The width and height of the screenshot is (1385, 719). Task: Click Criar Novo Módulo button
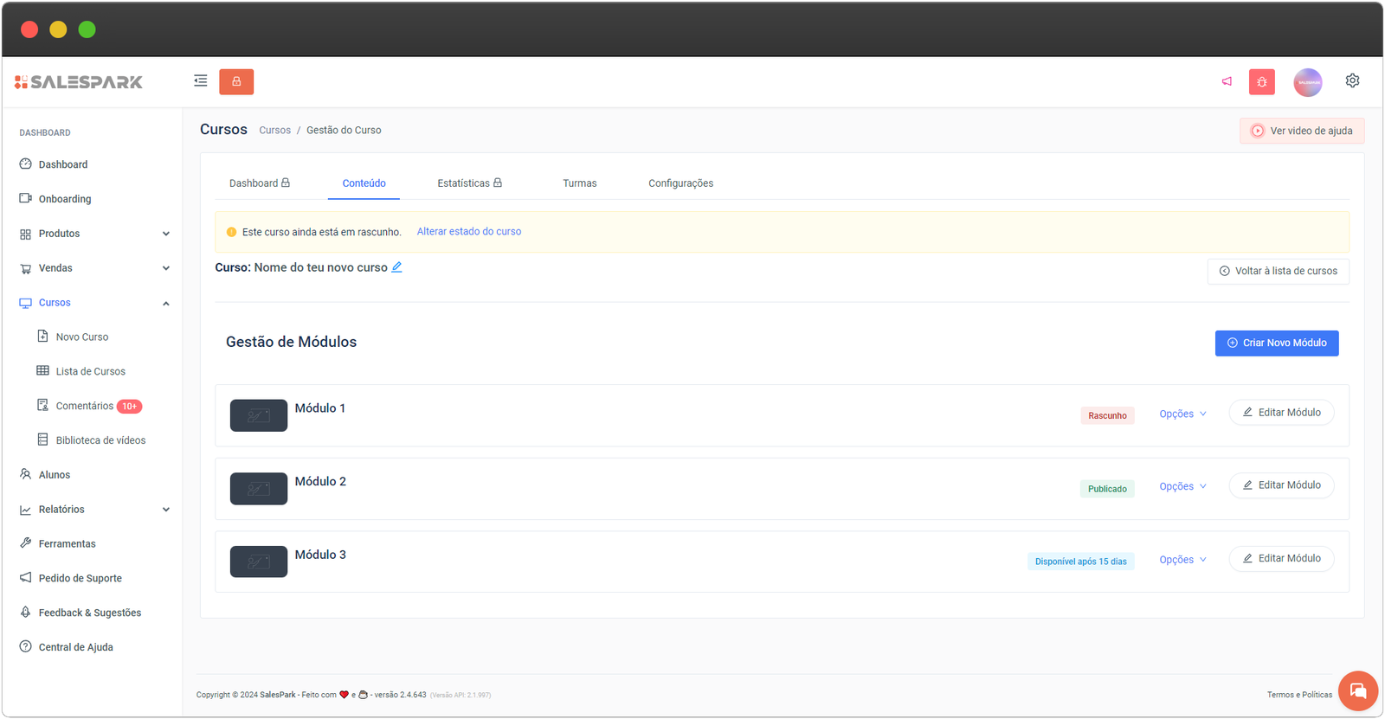1276,343
